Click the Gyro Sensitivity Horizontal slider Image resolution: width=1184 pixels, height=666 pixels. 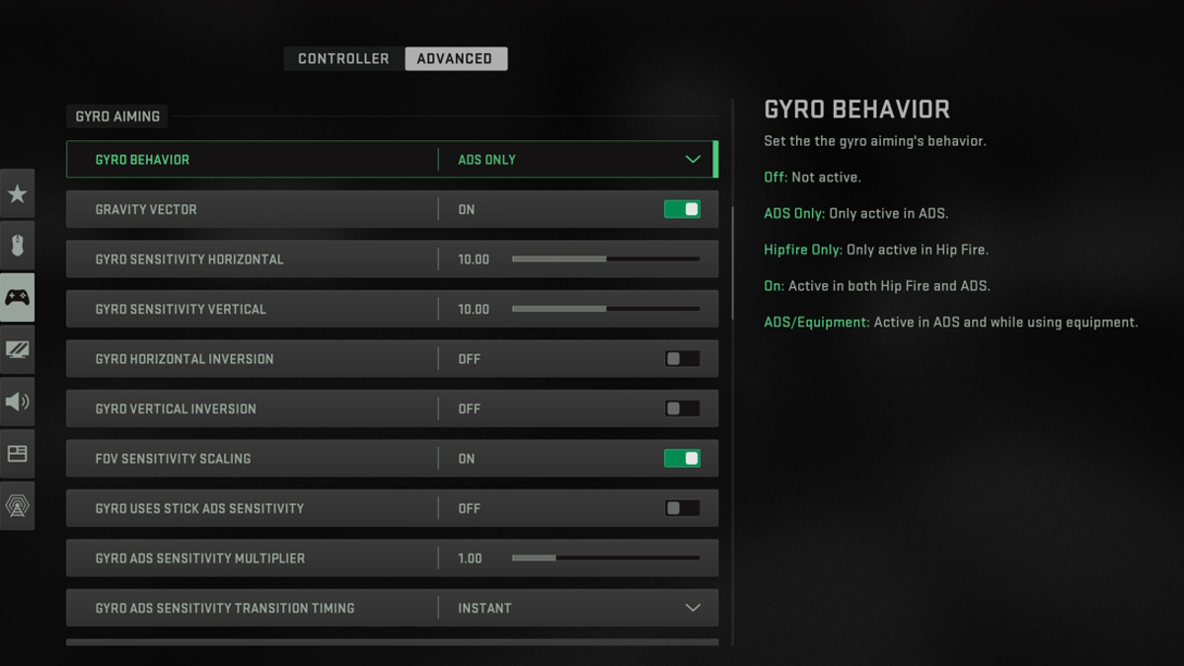click(x=605, y=259)
